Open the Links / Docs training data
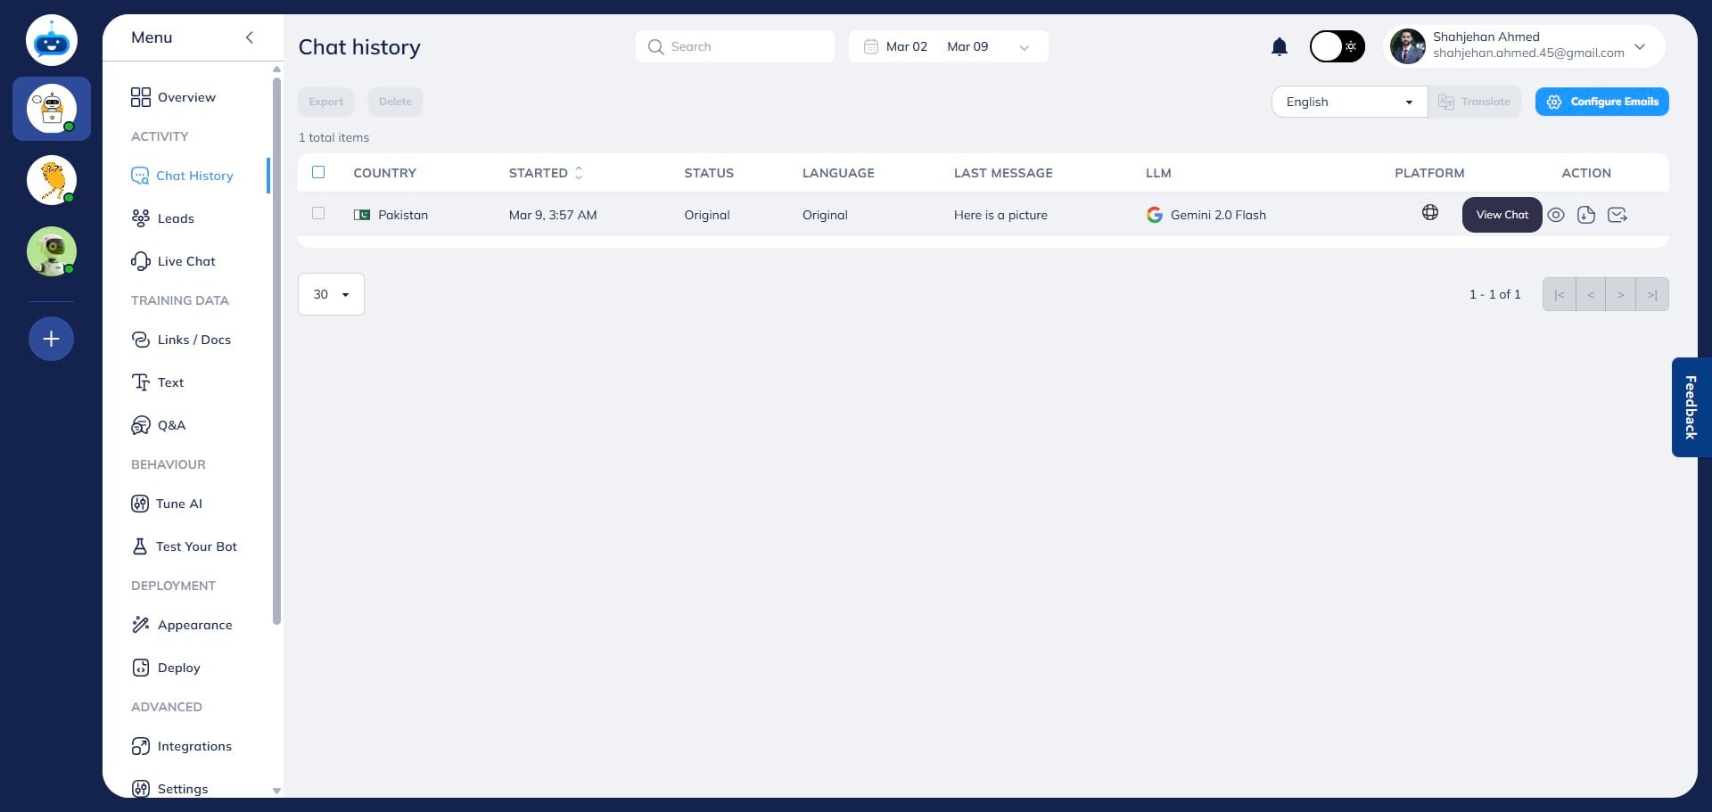The image size is (1712, 812). coord(194,340)
